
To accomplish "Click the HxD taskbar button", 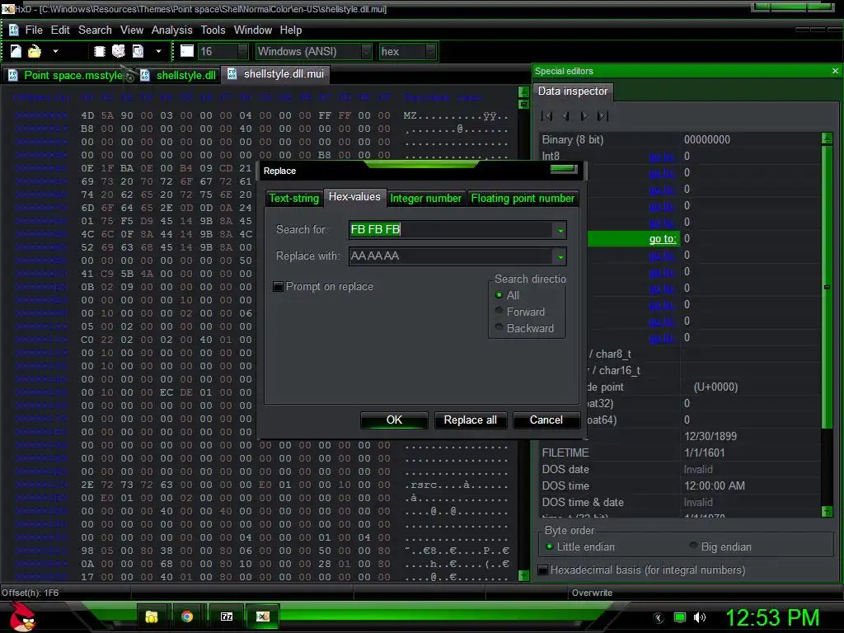I will (263, 617).
